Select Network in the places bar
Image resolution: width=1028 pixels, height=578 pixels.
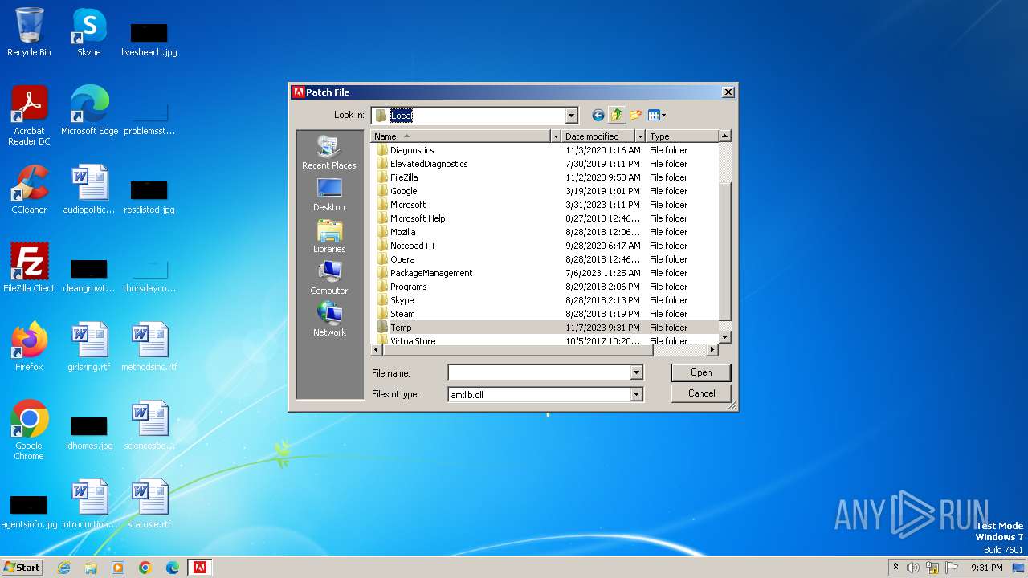pyautogui.click(x=329, y=320)
